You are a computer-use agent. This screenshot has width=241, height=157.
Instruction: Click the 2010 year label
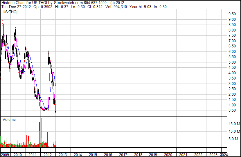pyautogui.click(x=18, y=155)
